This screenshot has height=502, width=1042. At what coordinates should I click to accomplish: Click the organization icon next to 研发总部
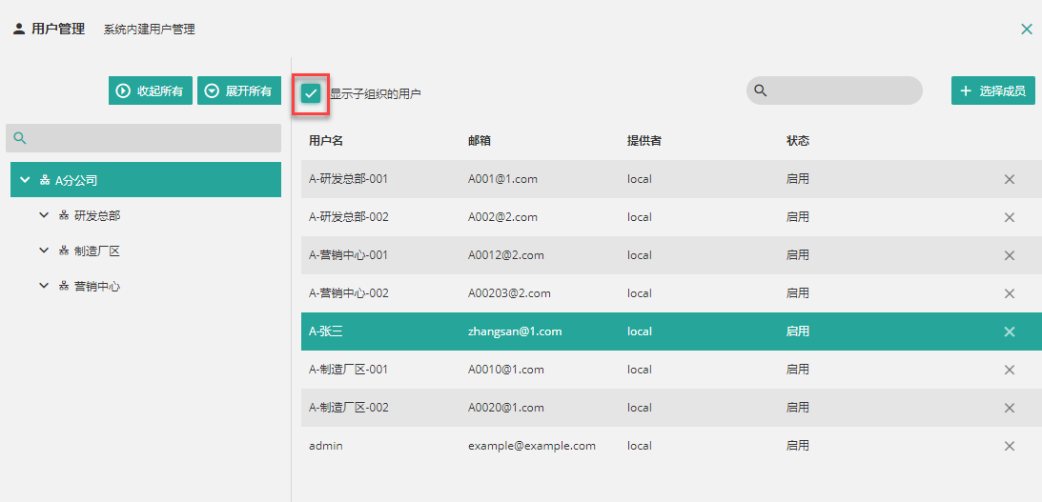[64, 216]
